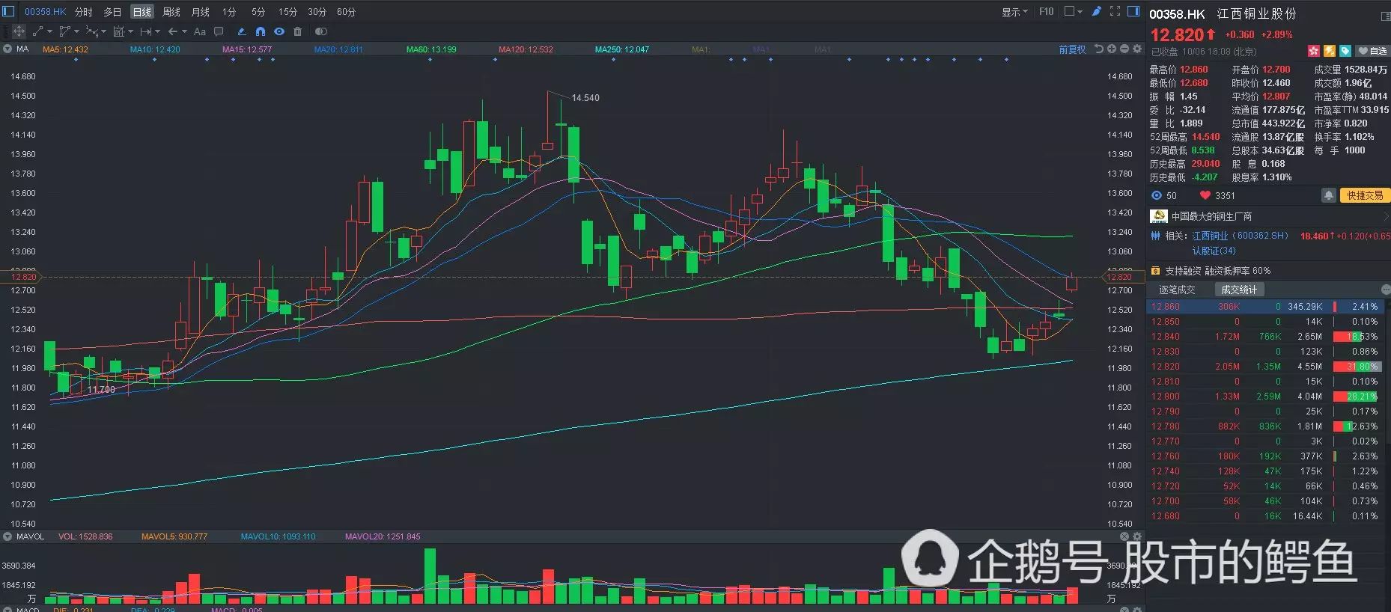Enter fullscreen chart mode
The width and height of the screenshot is (1391, 612).
pyautogui.click(x=1115, y=11)
